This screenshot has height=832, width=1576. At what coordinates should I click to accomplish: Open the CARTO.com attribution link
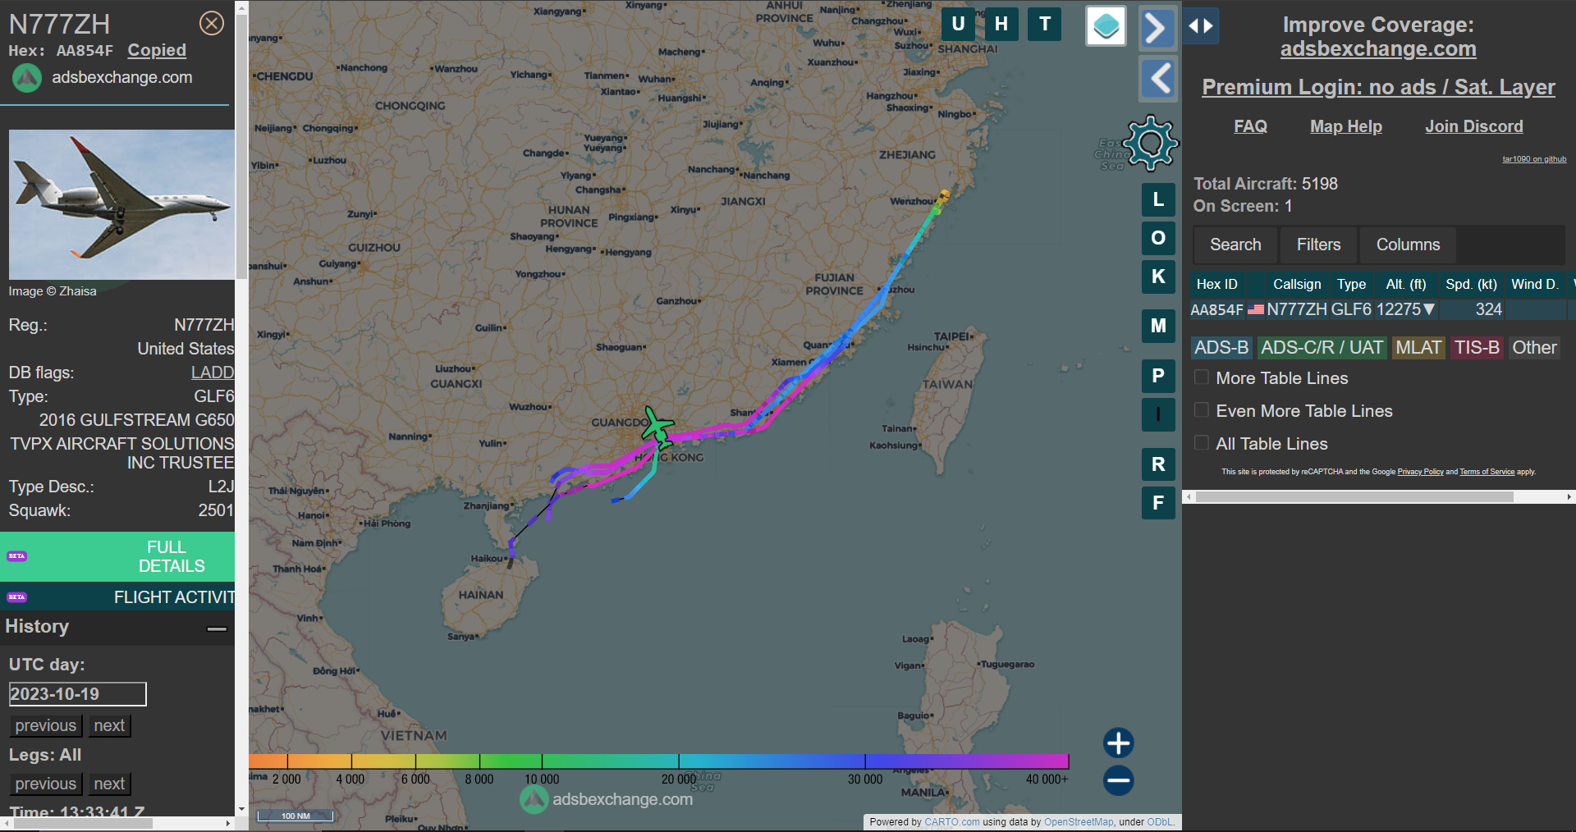pyautogui.click(x=952, y=821)
